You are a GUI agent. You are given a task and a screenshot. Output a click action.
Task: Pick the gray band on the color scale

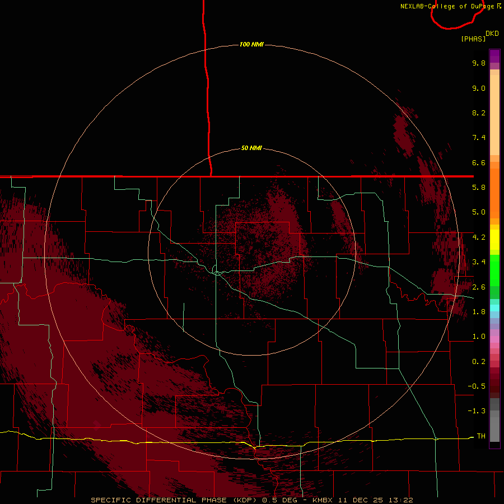[494, 419]
